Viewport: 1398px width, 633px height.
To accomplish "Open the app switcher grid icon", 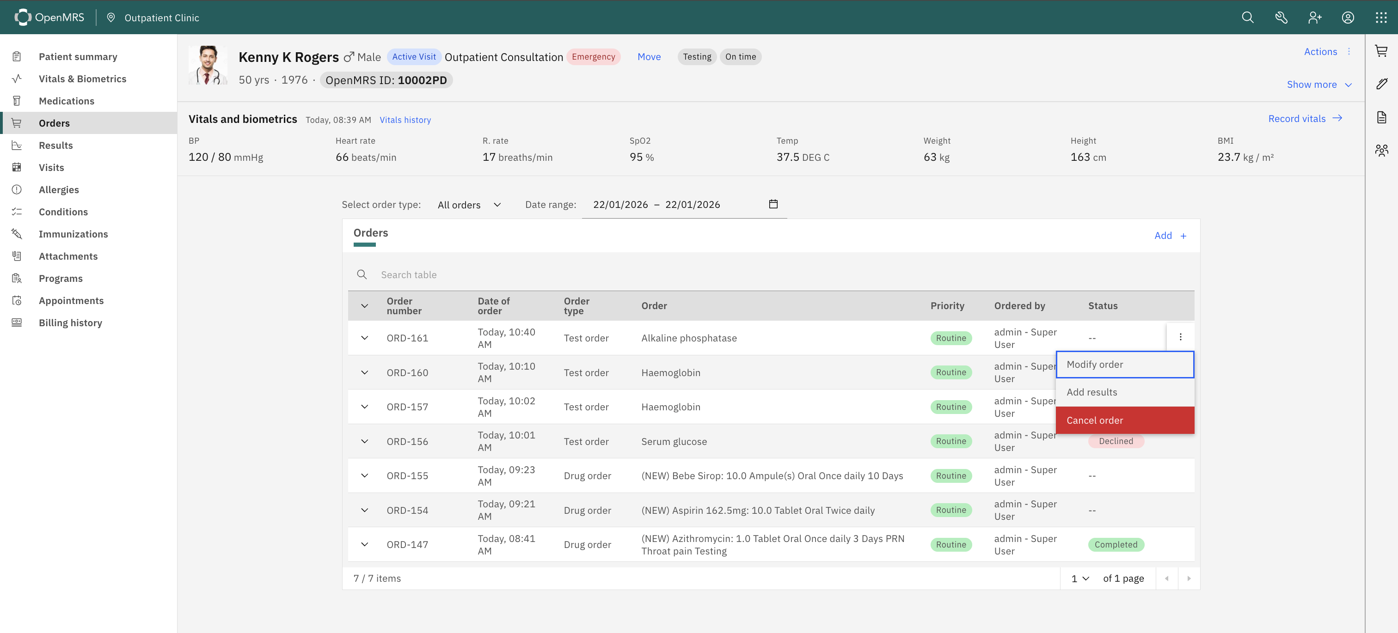I will click(x=1380, y=18).
